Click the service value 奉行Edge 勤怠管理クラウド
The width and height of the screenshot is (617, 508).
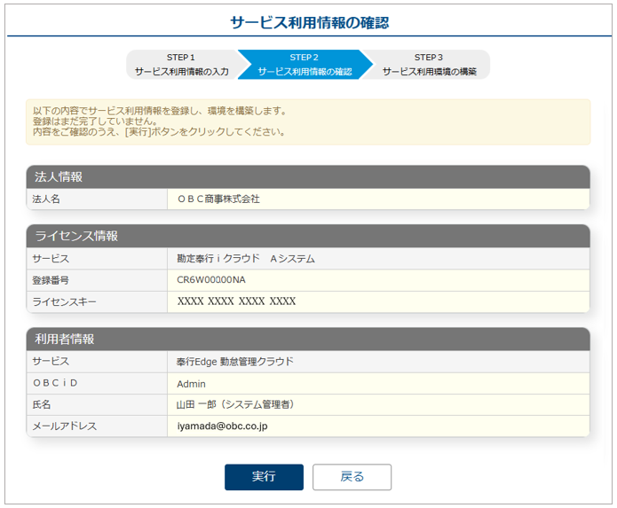pos(235,362)
